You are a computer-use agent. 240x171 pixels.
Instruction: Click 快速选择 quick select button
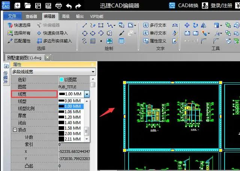(x=19, y=25)
